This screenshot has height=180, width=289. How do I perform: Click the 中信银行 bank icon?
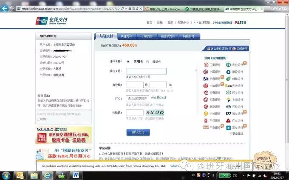click(206, 86)
